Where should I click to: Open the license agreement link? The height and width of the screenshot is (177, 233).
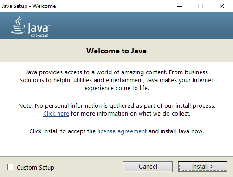tap(122, 131)
